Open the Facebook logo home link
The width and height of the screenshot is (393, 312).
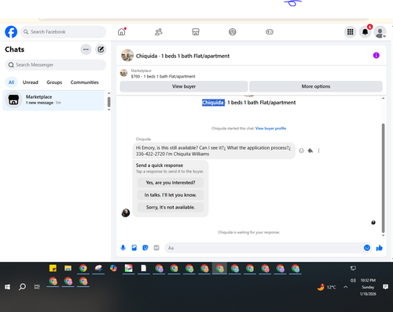click(11, 32)
